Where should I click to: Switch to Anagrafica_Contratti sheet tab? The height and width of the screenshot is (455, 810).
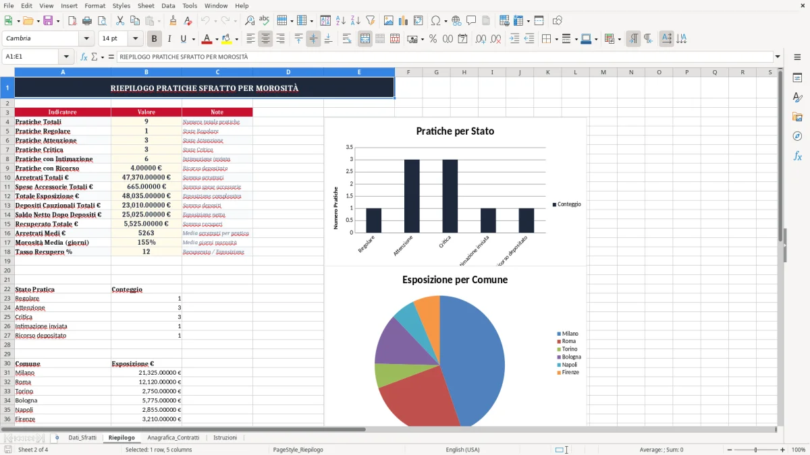pos(173,437)
